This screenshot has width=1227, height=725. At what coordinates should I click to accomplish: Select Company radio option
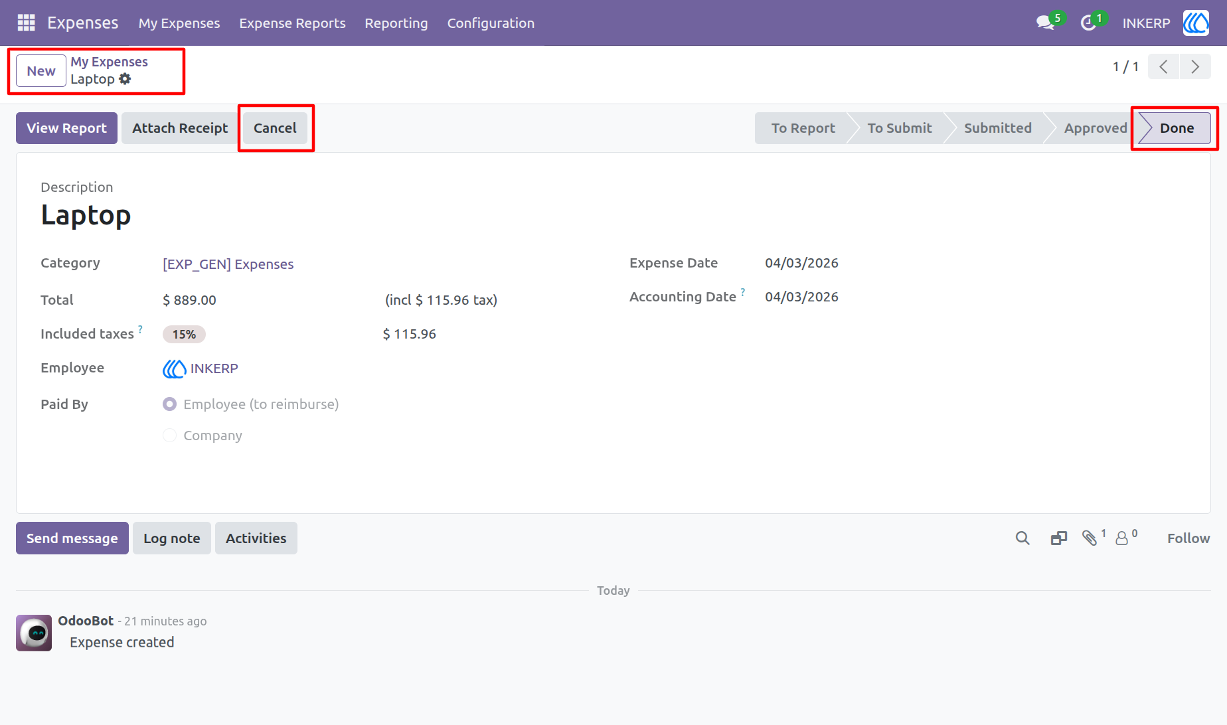click(170, 435)
